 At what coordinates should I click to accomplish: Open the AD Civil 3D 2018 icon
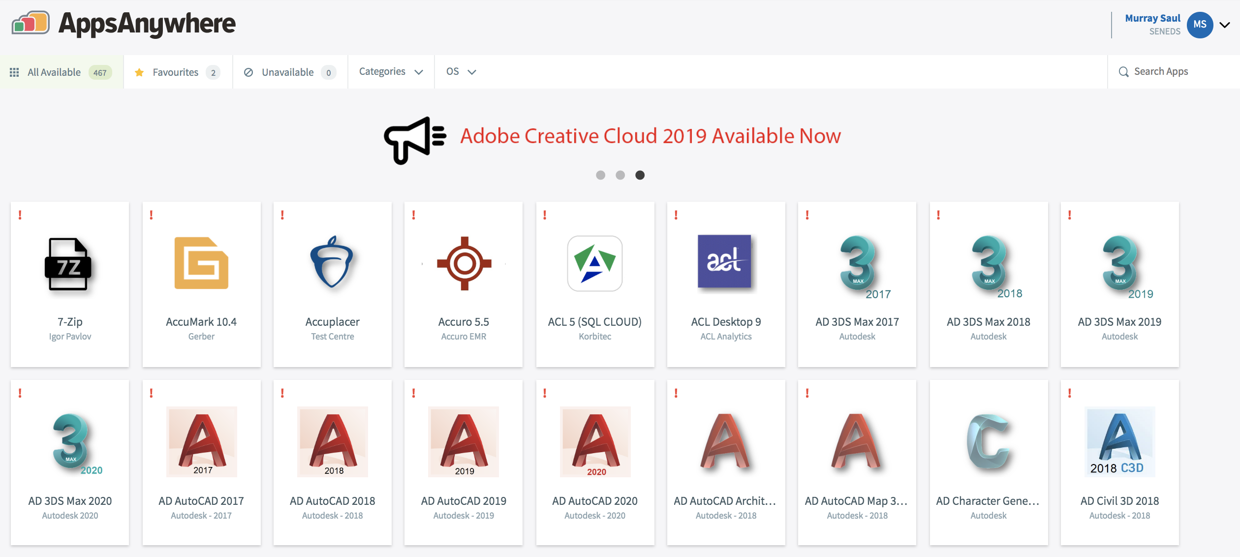[1119, 442]
